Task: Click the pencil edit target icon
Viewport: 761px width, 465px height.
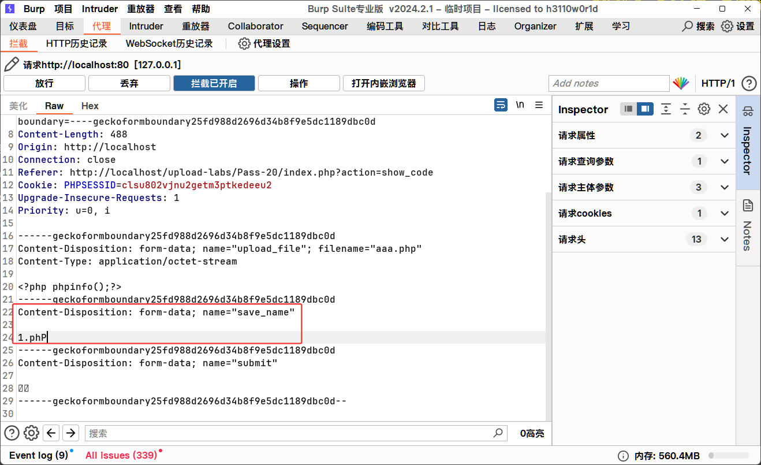Action: click(12, 65)
